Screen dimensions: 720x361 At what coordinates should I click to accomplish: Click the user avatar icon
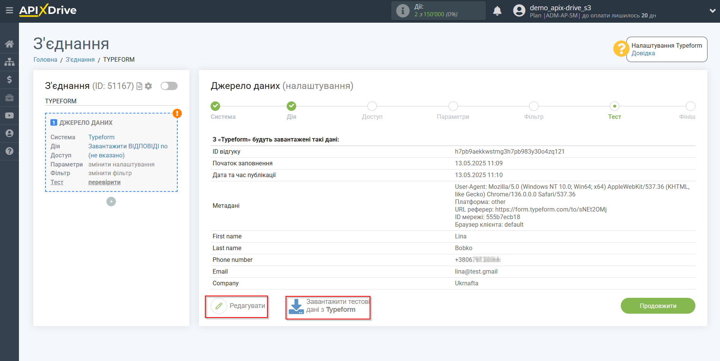(519, 11)
